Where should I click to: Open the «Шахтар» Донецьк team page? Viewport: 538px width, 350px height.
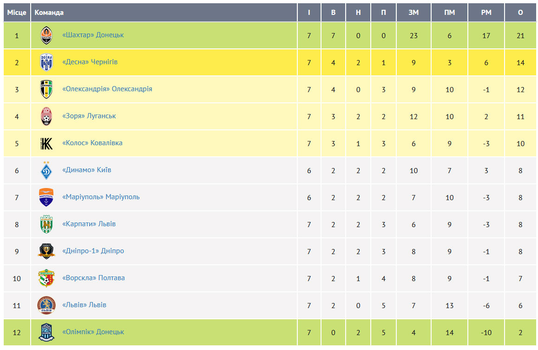click(x=93, y=35)
